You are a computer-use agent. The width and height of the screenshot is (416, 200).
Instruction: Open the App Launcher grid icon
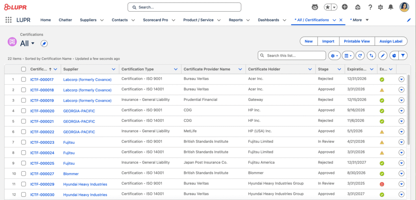[x=9, y=20]
